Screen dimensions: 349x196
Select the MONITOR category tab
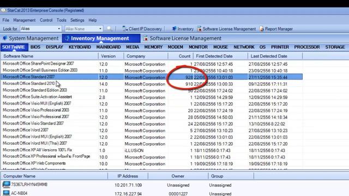pyautogui.click(x=198, y=47)
